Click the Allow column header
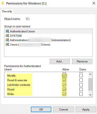This screenshot has height=114, width=97. click(66, 69)
